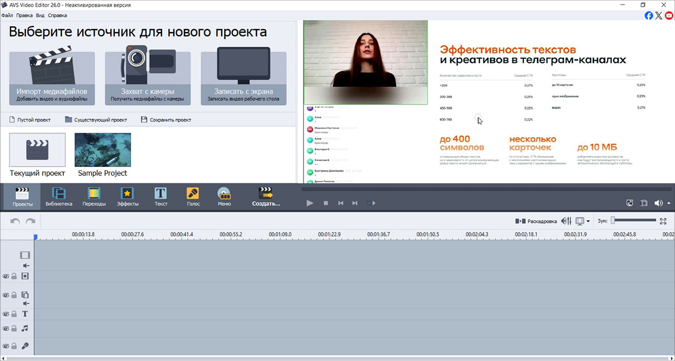The image size is (675, 361).
Task: Hide the text track with eye icon
Action: pyautogui.click(x=6, y=314)
